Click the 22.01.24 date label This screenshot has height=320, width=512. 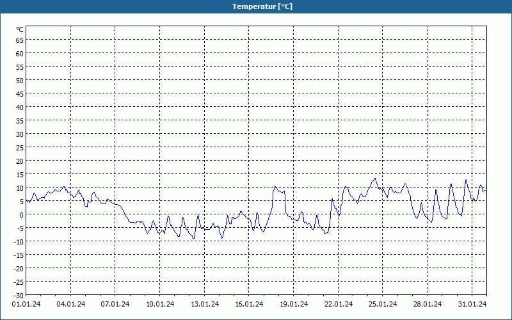click(x=339, y=304)
